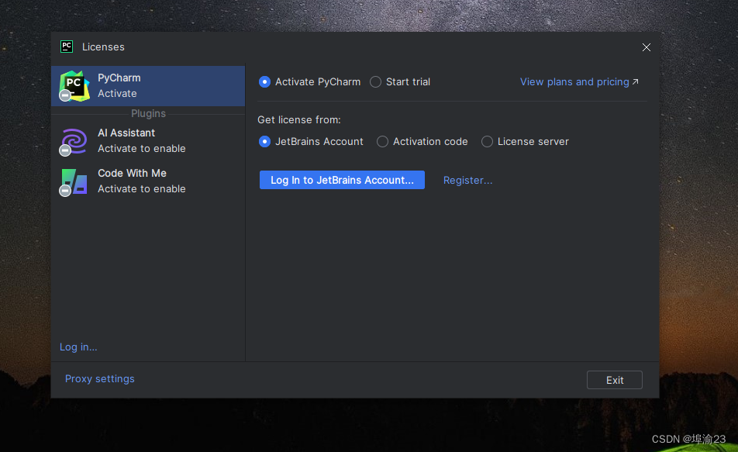Click the Licenses title text

(104, 47)
